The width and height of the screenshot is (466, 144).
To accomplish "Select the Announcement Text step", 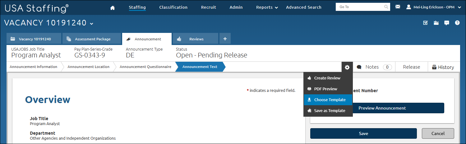I will [200, 67].
